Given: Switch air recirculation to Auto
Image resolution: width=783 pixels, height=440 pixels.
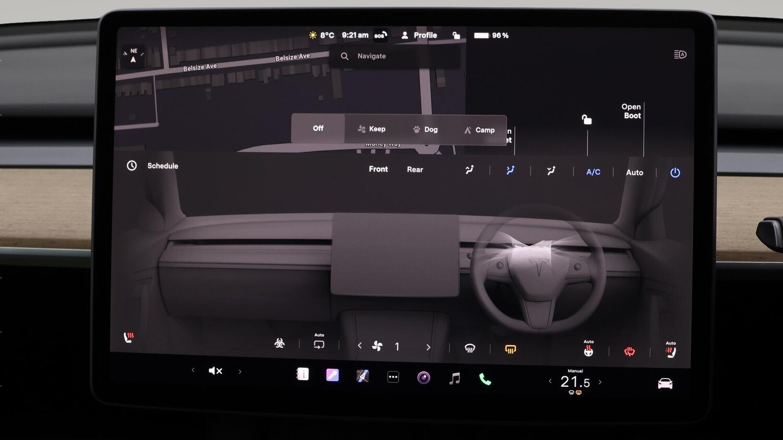Looking at the screenshot, I should click(x=318, y=344).
